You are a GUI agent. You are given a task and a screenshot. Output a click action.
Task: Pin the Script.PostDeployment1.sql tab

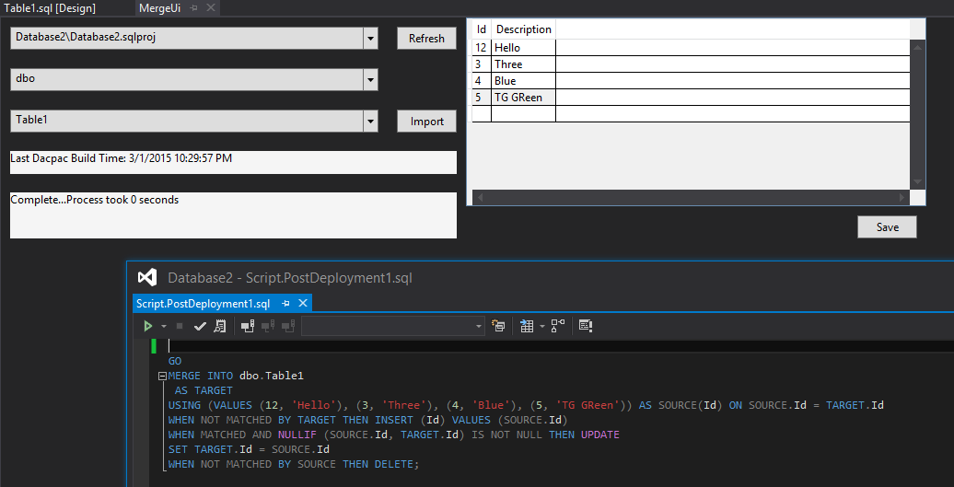tap(286, 303)
